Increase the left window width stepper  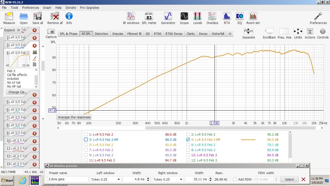(148, 178)
